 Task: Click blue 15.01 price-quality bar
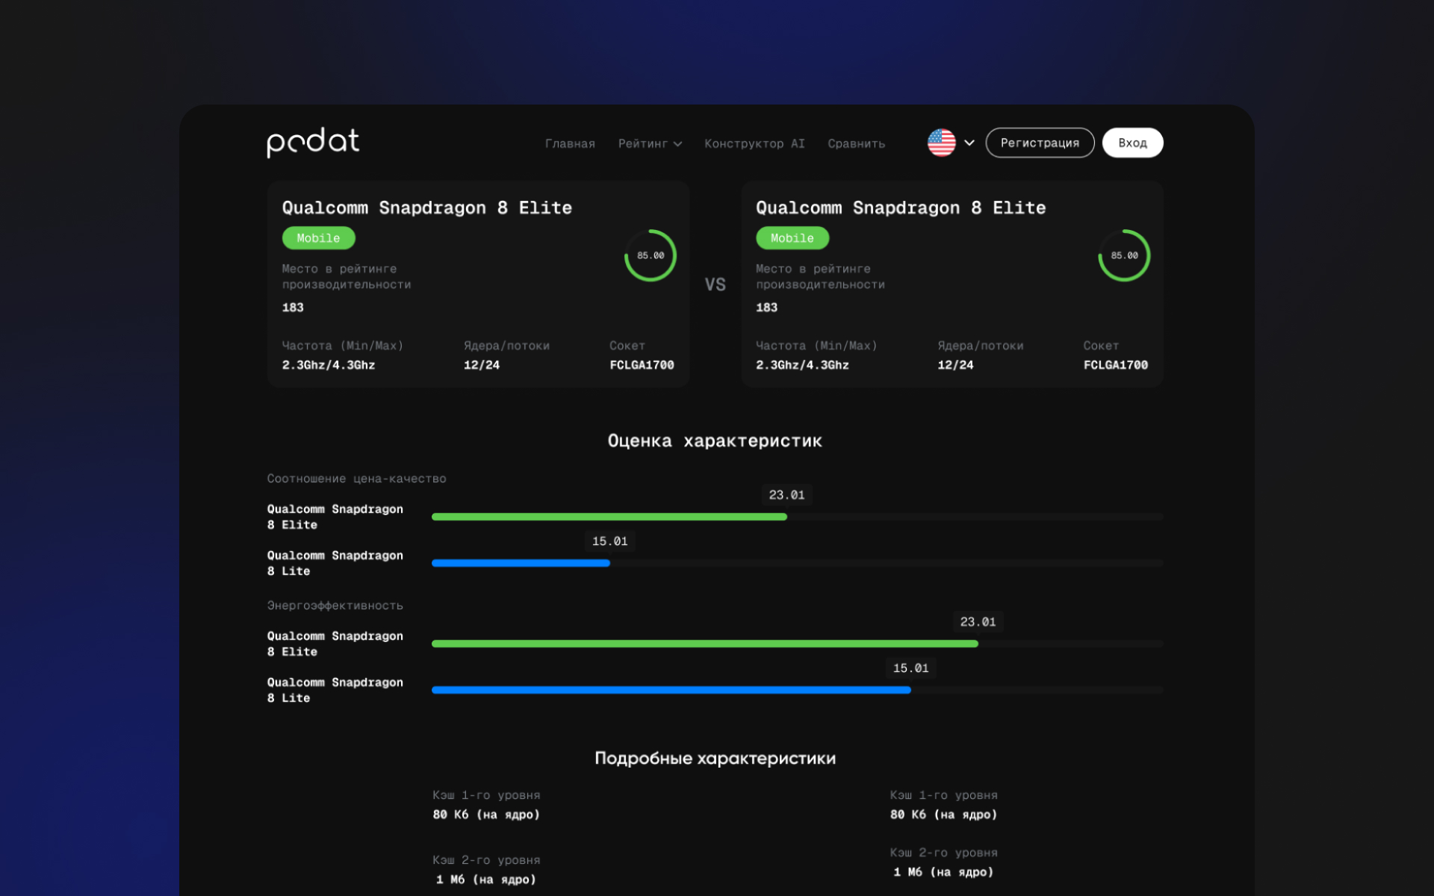521,563
